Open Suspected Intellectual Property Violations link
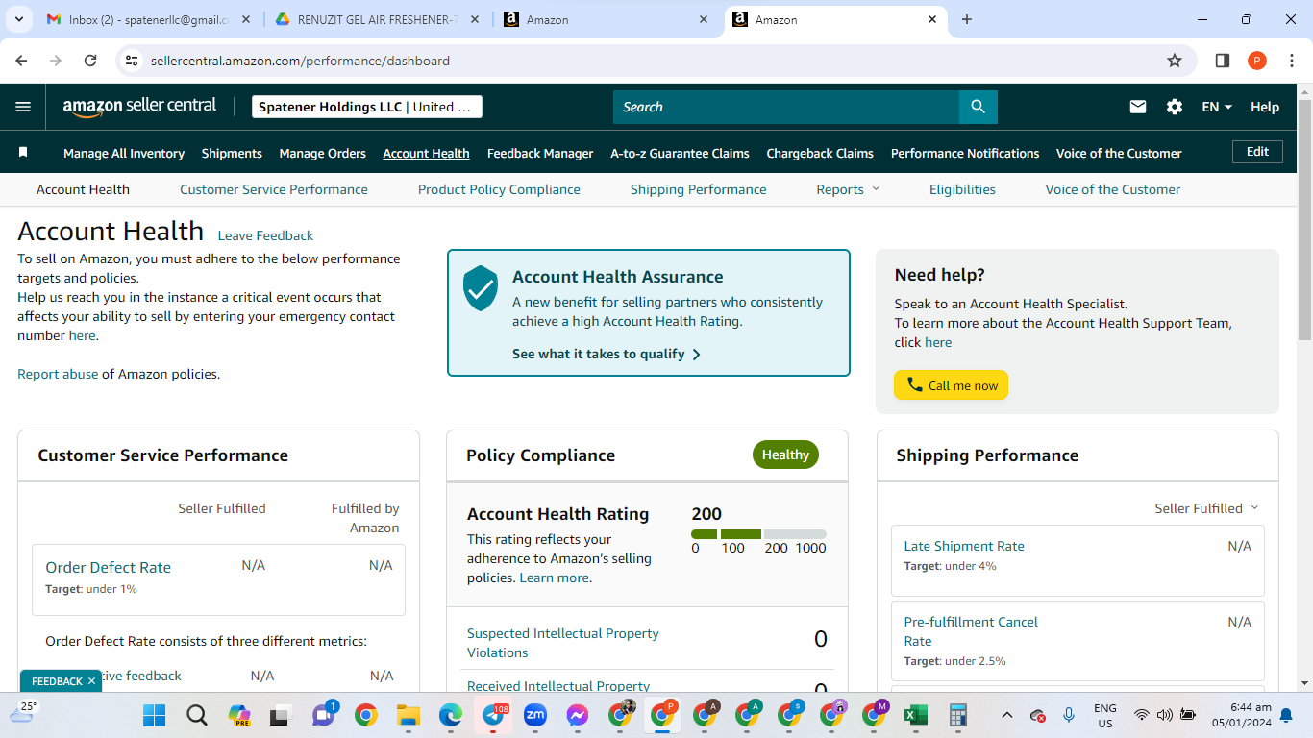 (562, 643)
